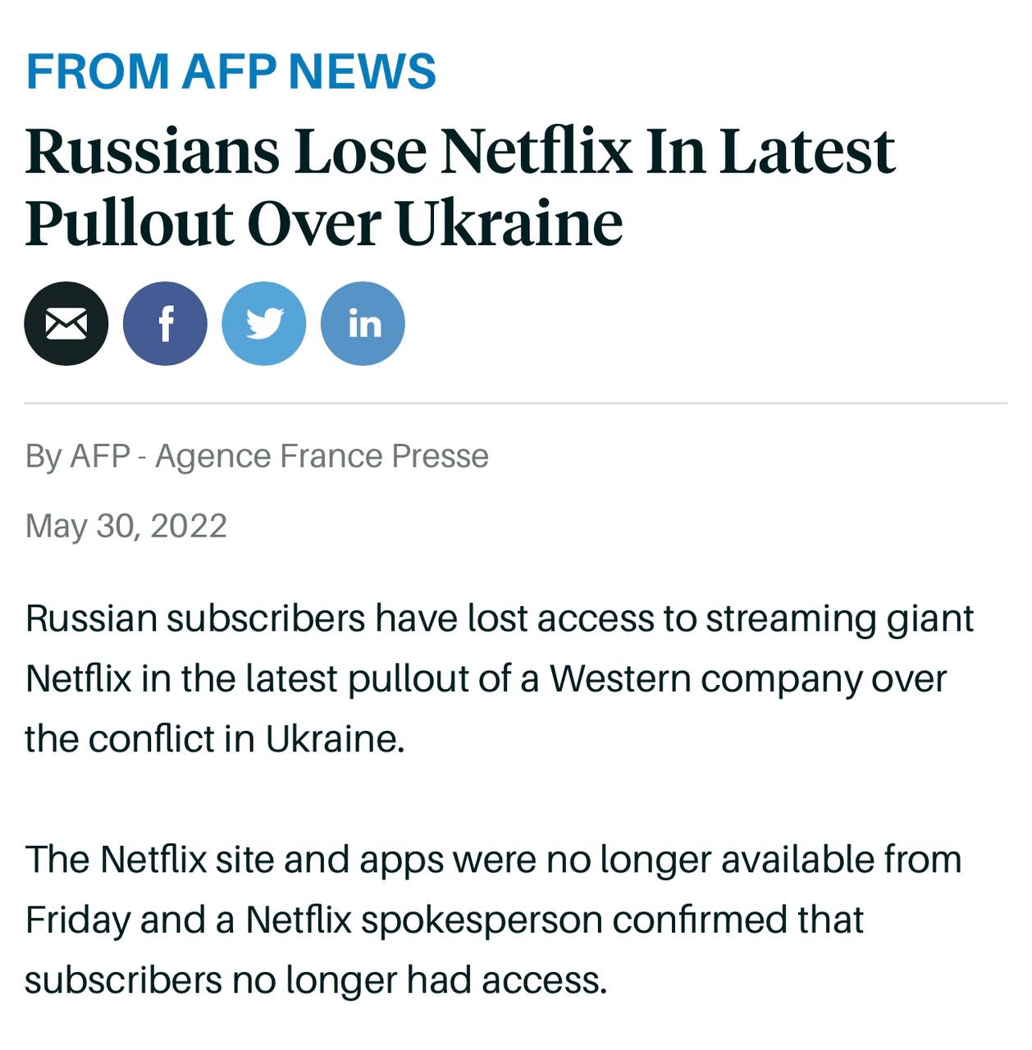Click the horizontal divider below share icons
The width and height of the screenshot is (1032, 1050).
515,404
